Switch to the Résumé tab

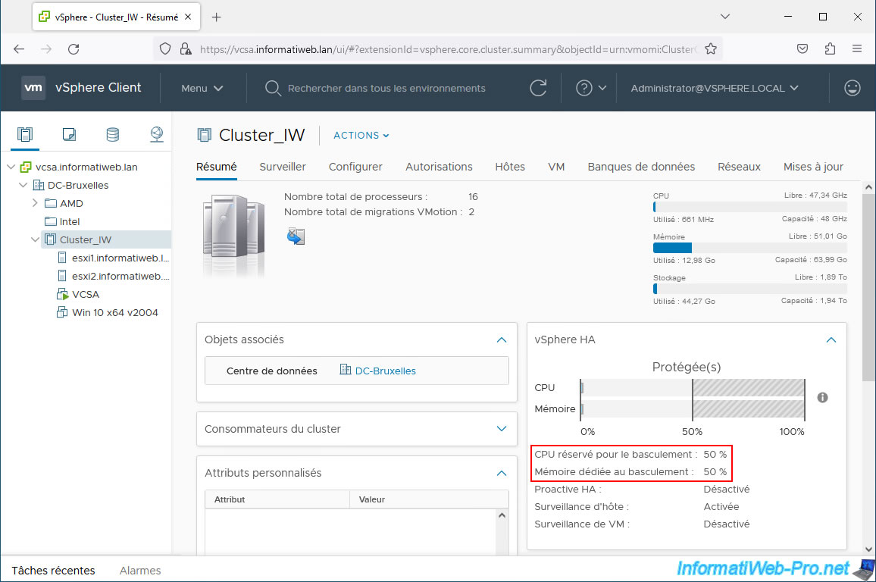coord(216,167)
